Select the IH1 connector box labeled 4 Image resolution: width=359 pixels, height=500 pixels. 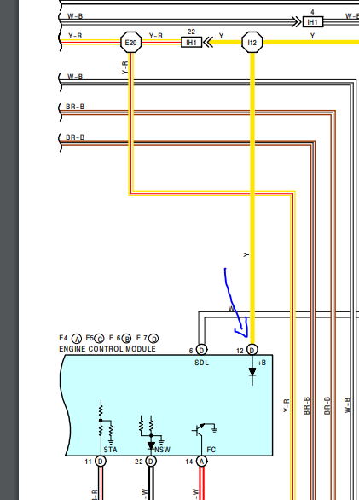[312, 22]
